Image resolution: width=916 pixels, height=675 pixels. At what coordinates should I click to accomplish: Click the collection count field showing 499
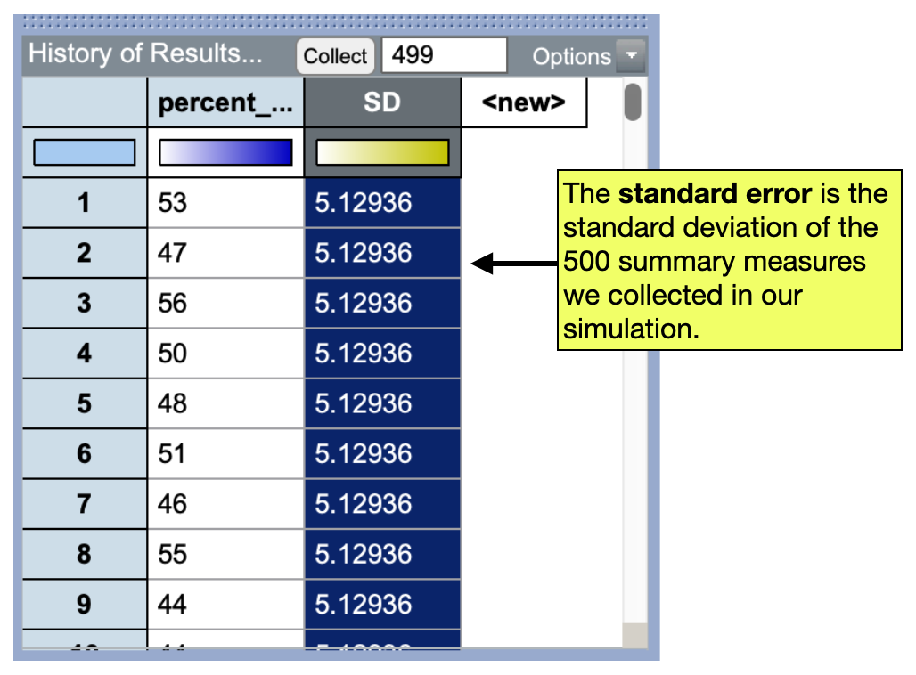(443, 55)
